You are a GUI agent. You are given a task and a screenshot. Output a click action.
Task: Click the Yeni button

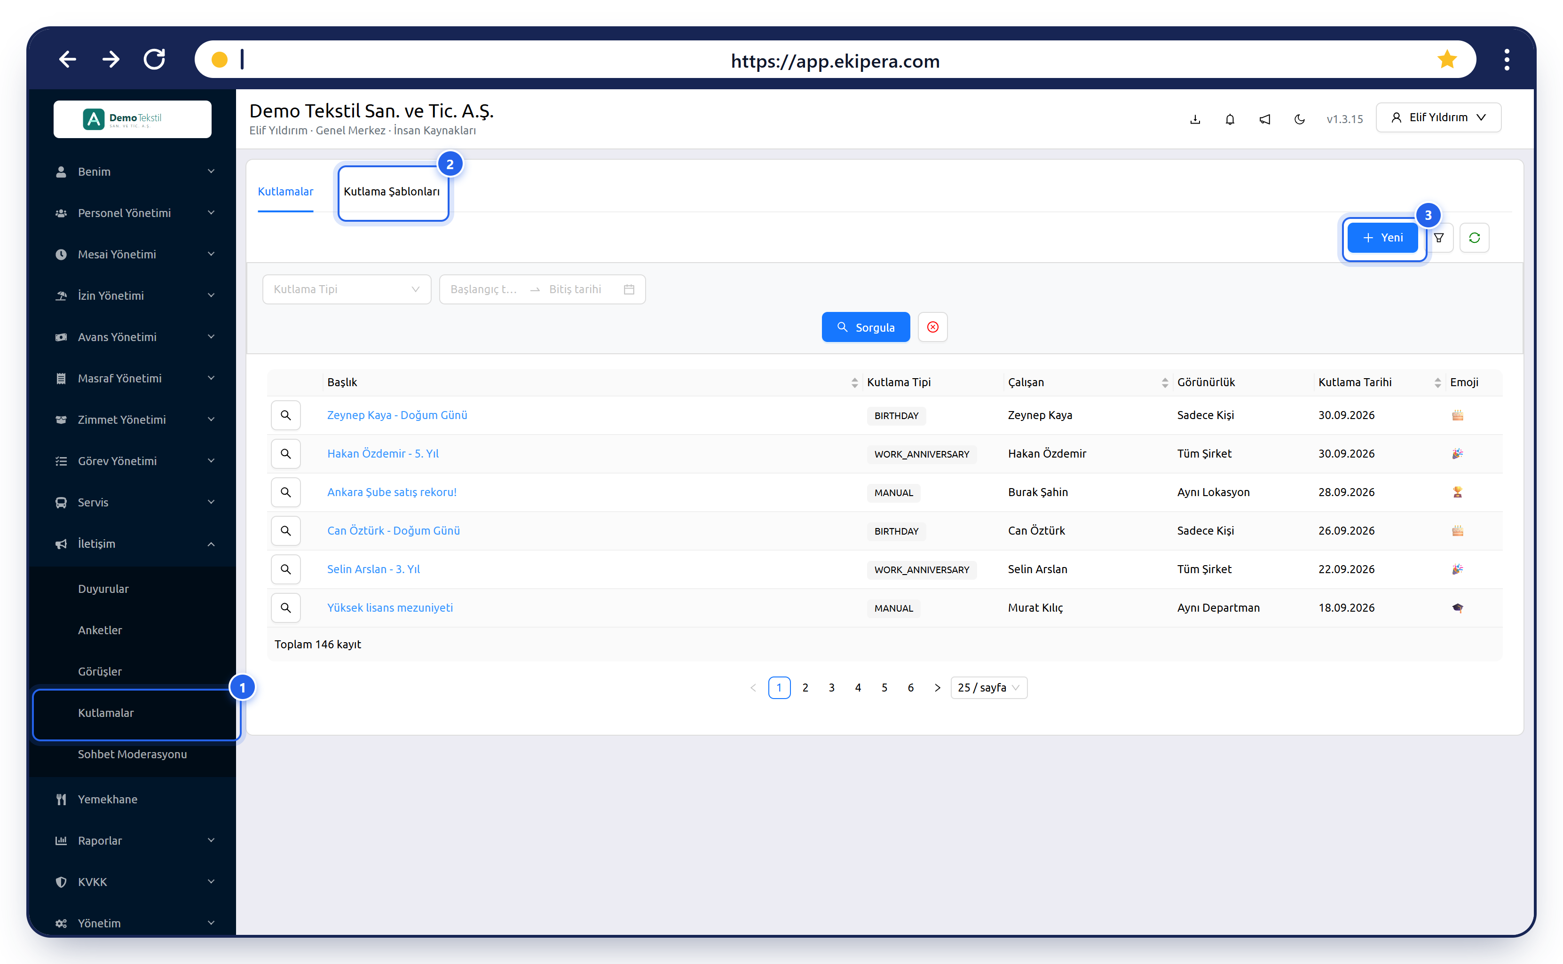[x=1382, y=238]
